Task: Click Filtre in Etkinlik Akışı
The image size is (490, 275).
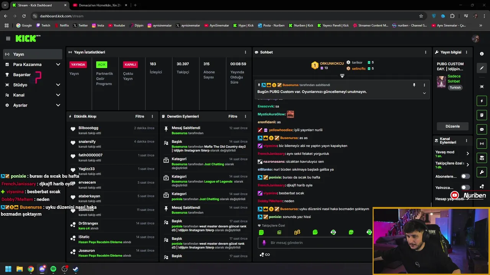Action: (140, 116)
